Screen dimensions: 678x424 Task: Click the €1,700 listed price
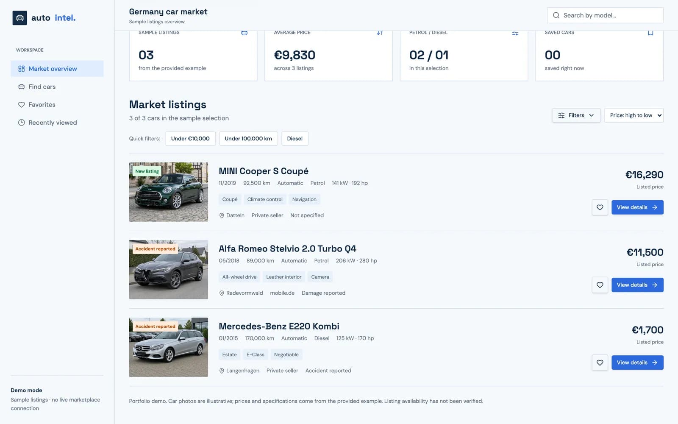coord(647,330)
